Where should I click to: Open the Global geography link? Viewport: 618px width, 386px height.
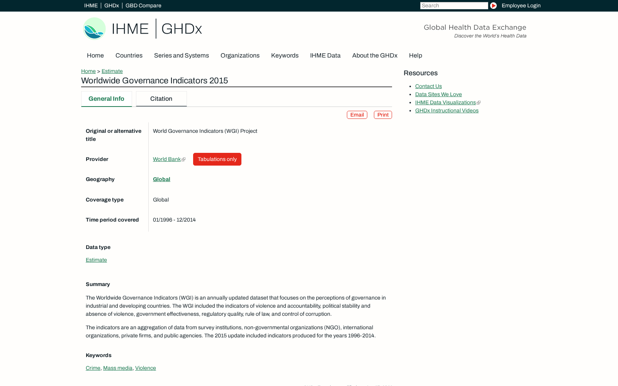(x=161, y=179)
